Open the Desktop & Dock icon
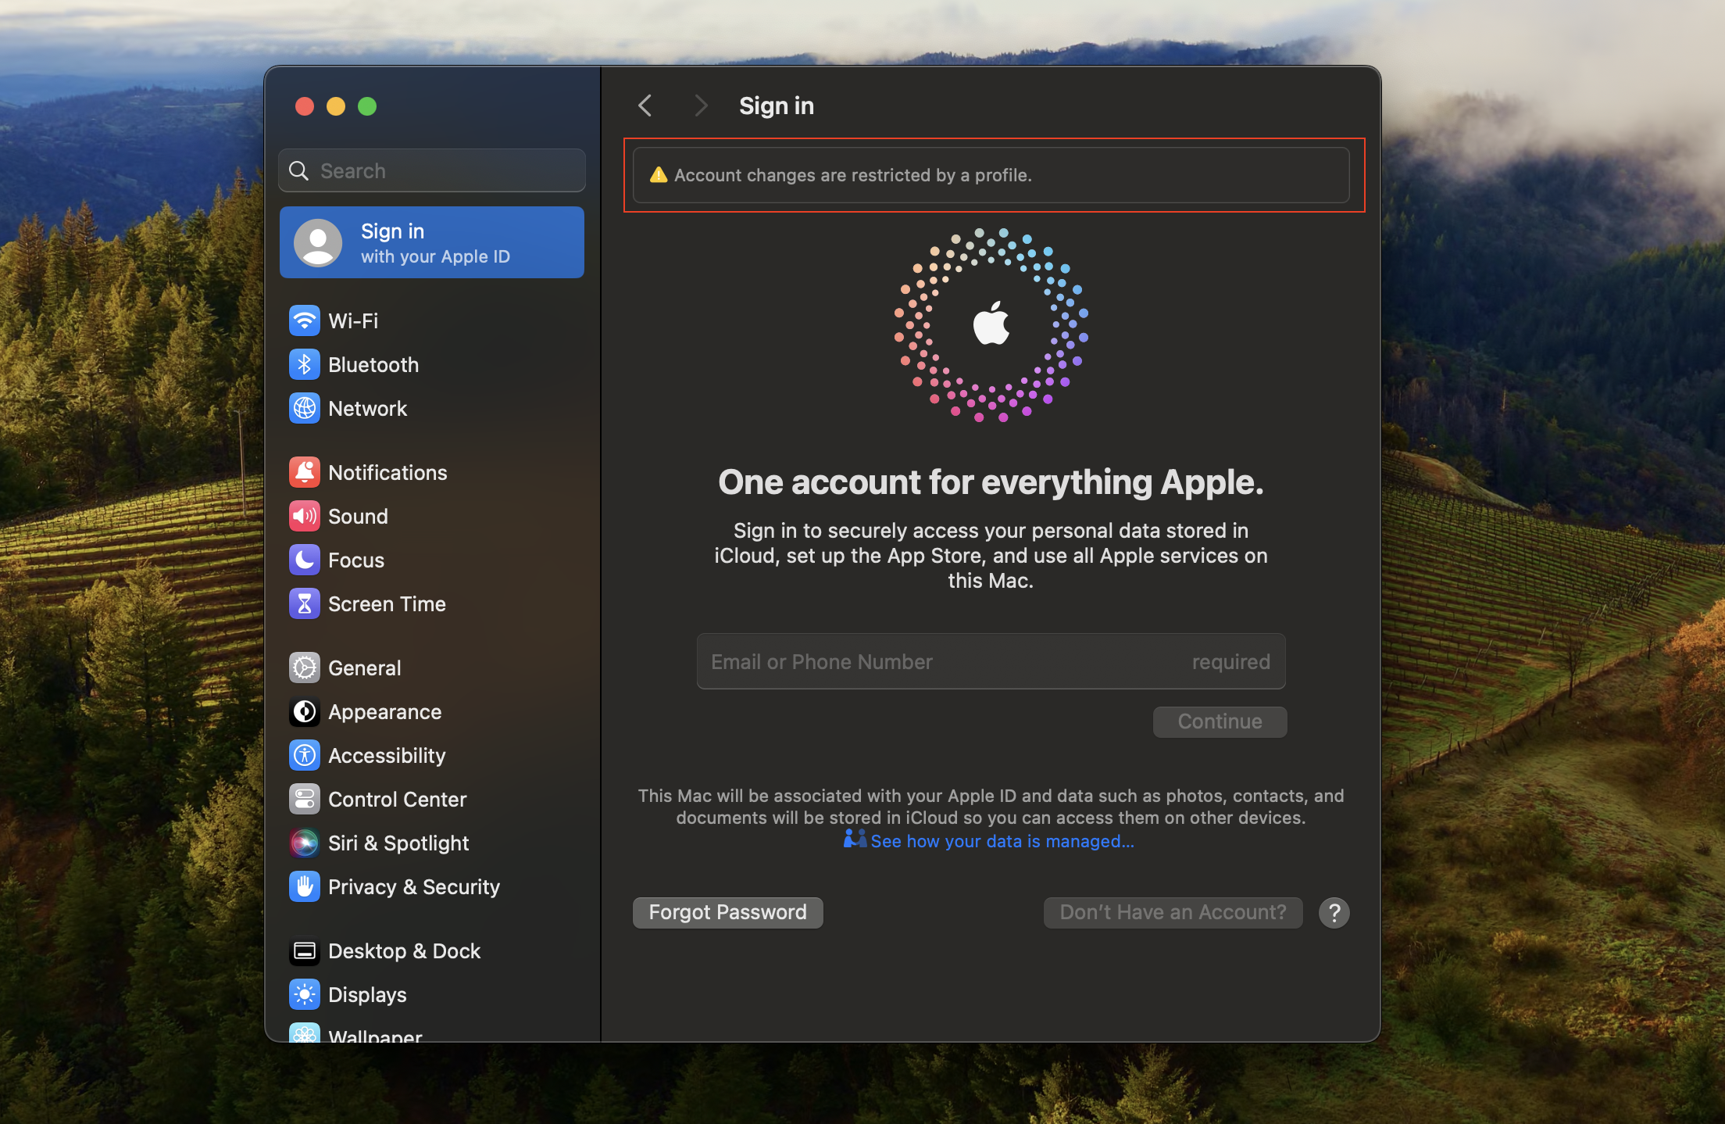 point(305,950)
